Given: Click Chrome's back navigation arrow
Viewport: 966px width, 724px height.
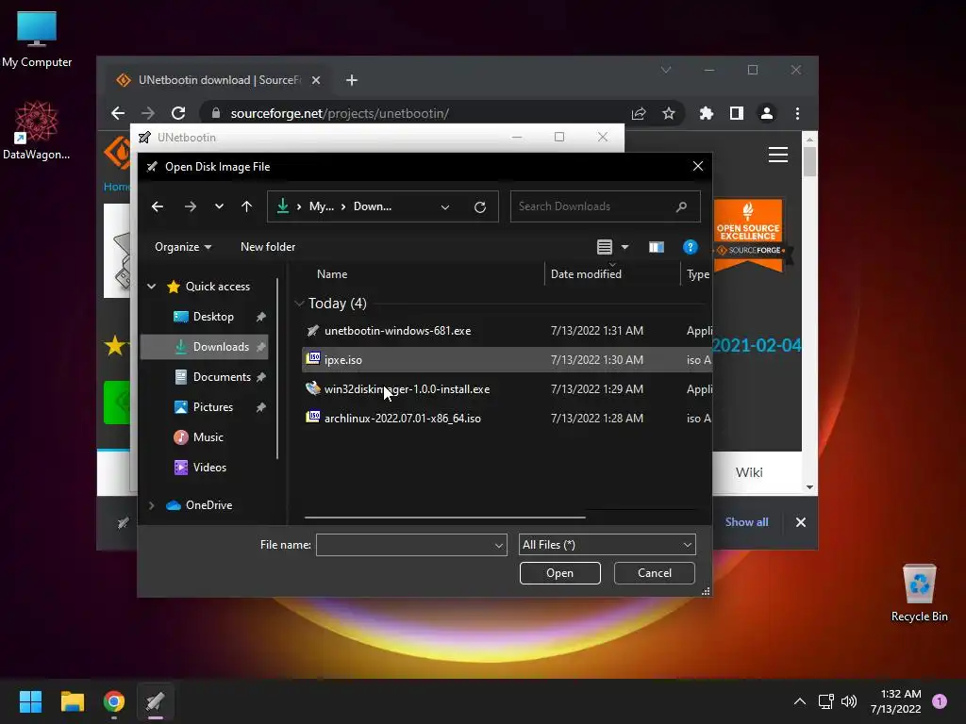Looking at the screenshot, I should point(118,113).
